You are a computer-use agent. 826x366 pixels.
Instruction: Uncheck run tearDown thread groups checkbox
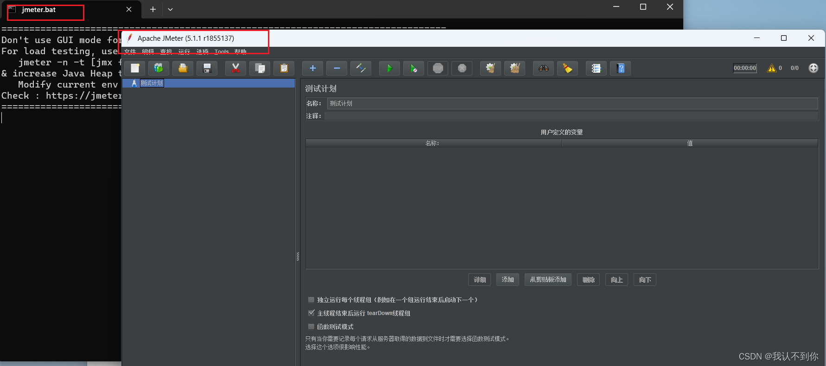point(311,313)
